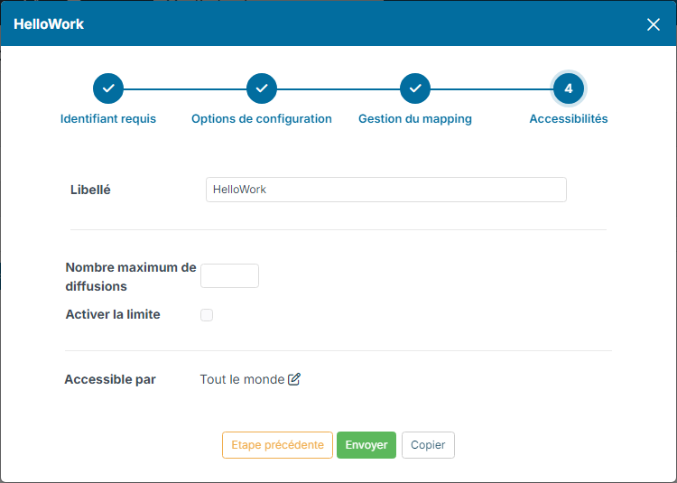Open the Accessibilités step label
The height and width of the screenshot is (483, 677).
click(x=568, y=118)
